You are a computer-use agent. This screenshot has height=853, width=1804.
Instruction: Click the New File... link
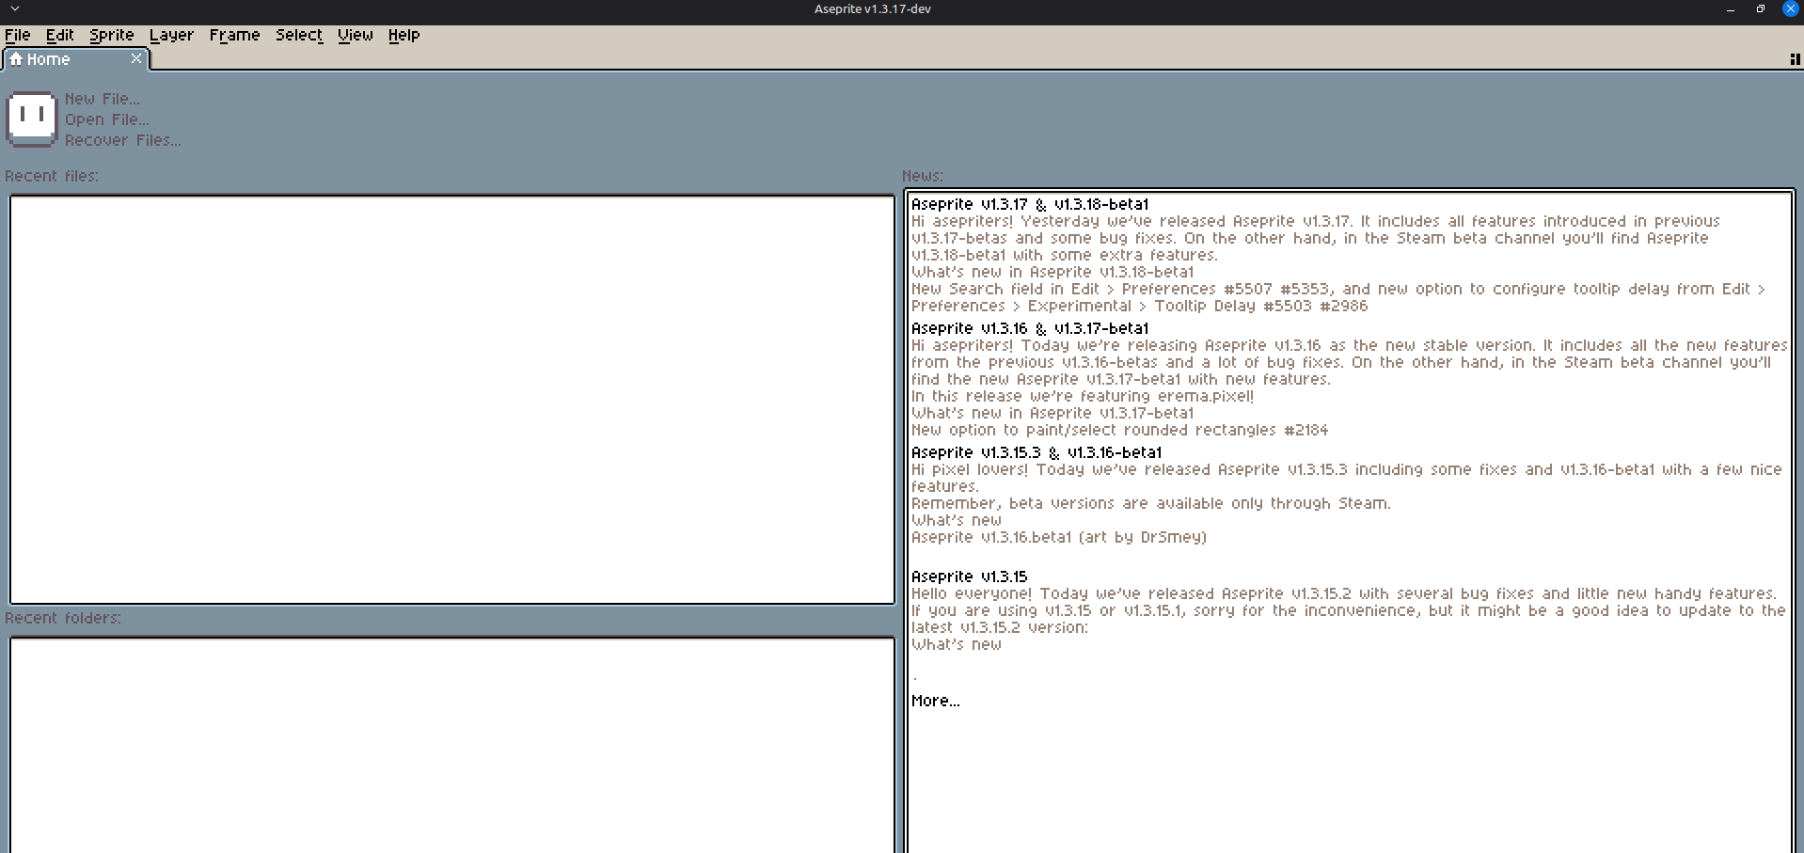102,99
